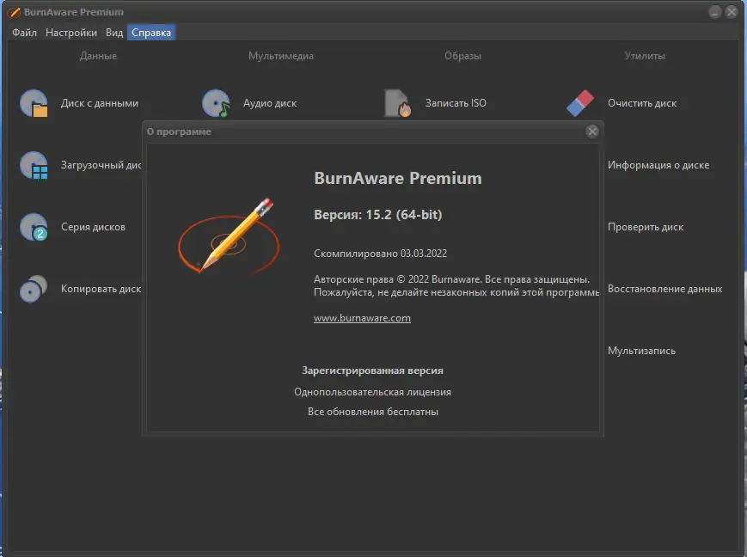The width and height of the screenshot is (747, 557).
Task: Open the Data Disc icon
Action: (x=34, y=103)
